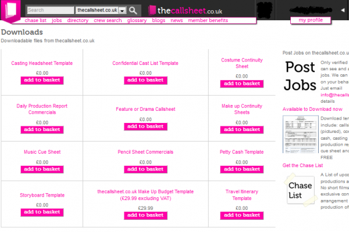Add Storyboard Template to basket
This screenshot has height=232, width=349.
click(42, 212)
